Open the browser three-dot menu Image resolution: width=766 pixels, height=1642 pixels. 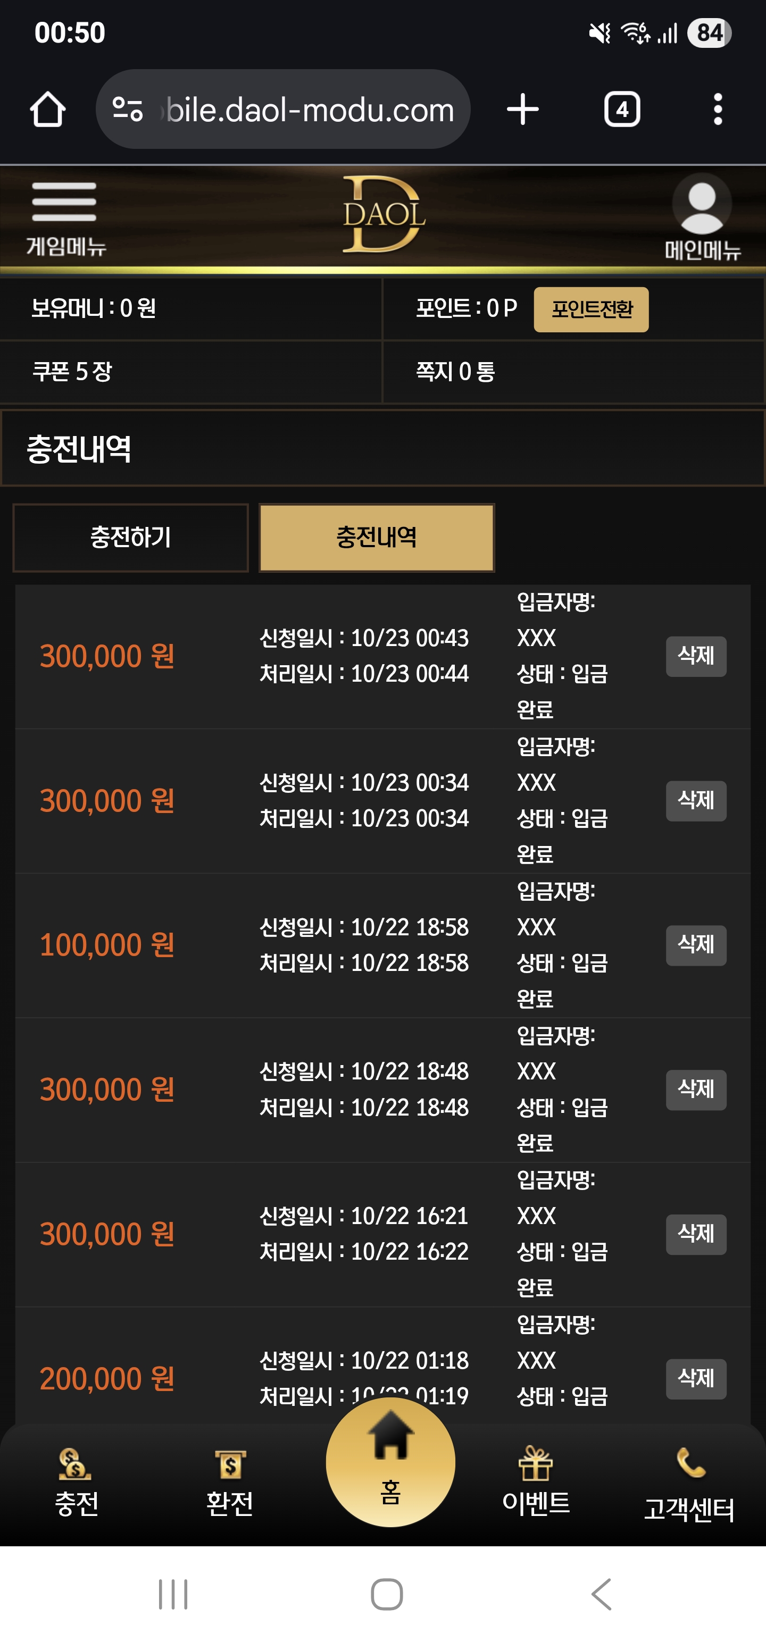[718, 110]
